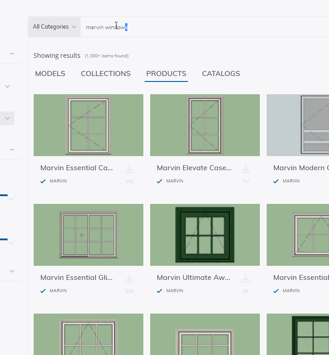The image size is (329, 355).
Task: Download Marvin Essential Ca... product
Action: (x=129, y=169)
